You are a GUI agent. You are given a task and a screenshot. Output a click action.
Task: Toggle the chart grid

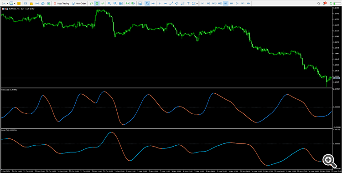coord(121,4)
